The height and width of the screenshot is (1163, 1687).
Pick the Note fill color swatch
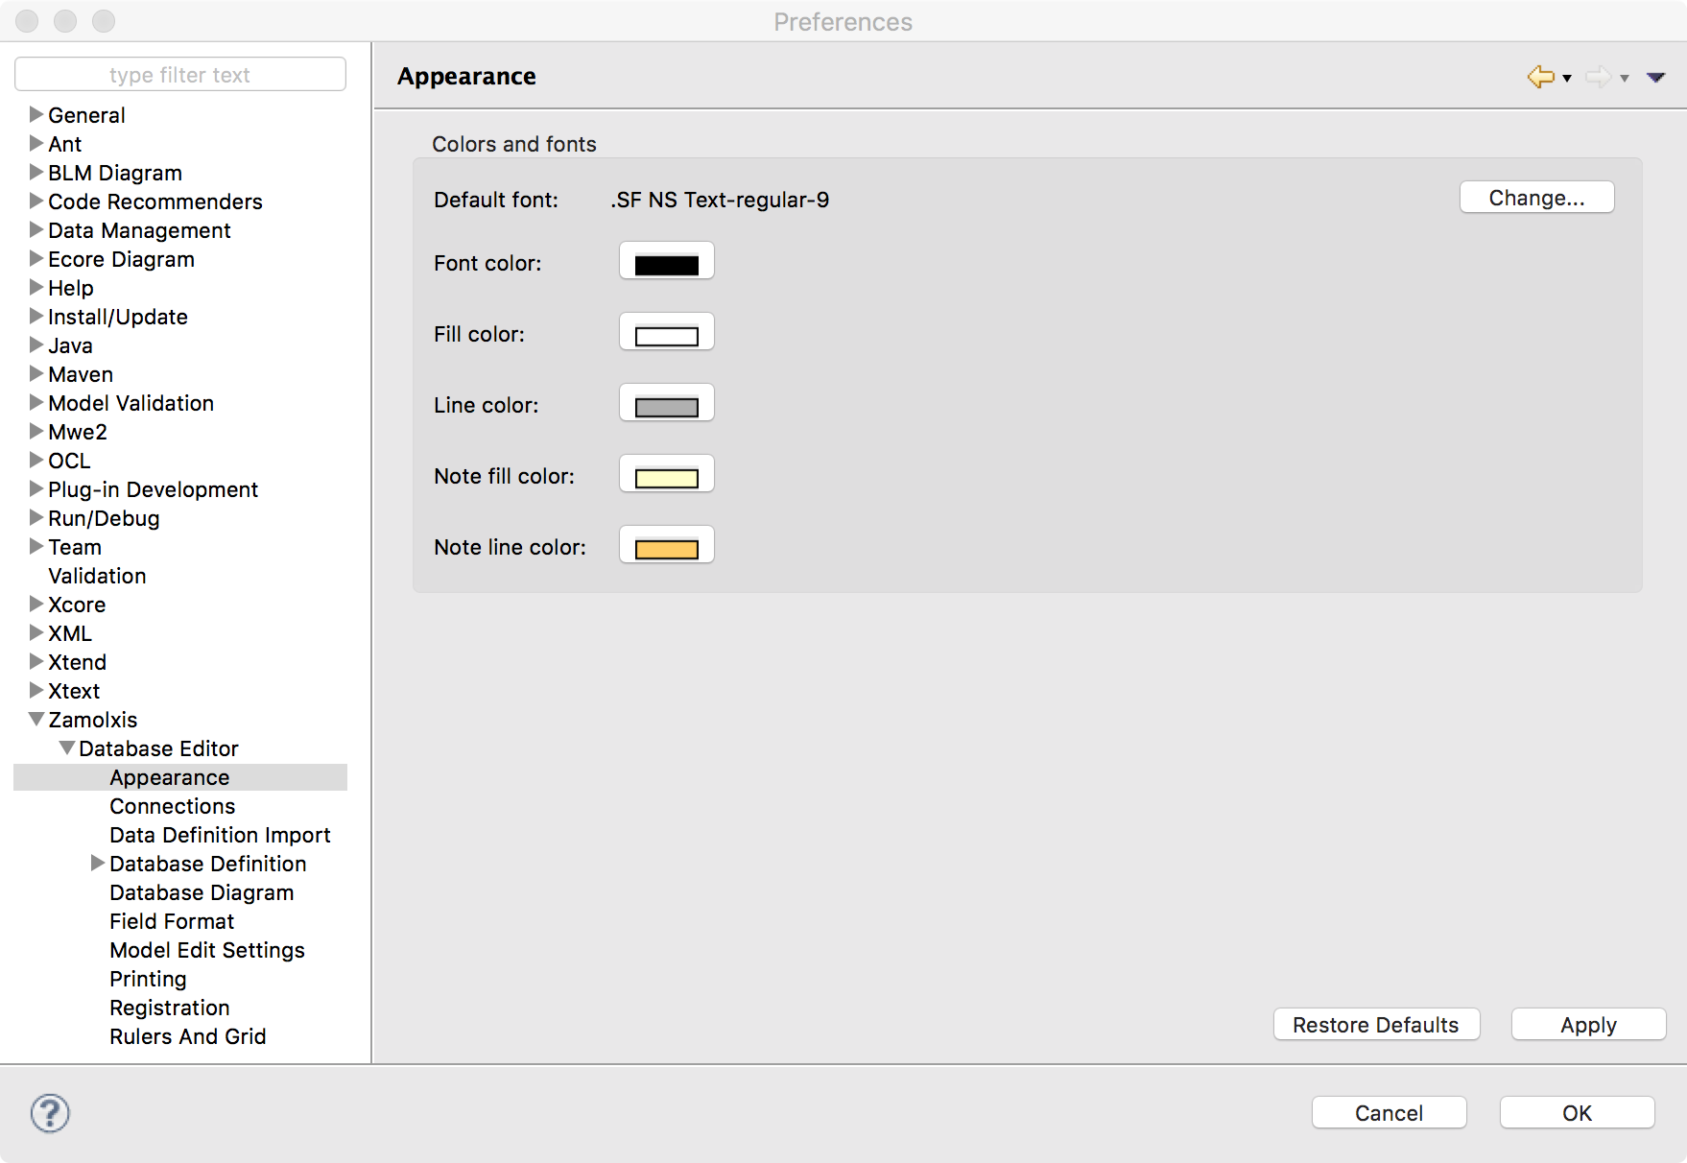666,474
